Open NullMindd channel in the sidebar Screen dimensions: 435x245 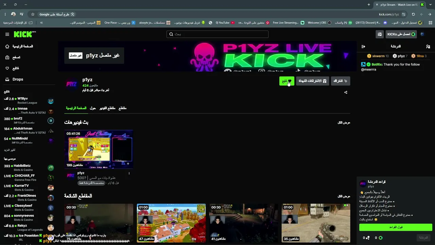pyautogui.click(x=29, y=140)
